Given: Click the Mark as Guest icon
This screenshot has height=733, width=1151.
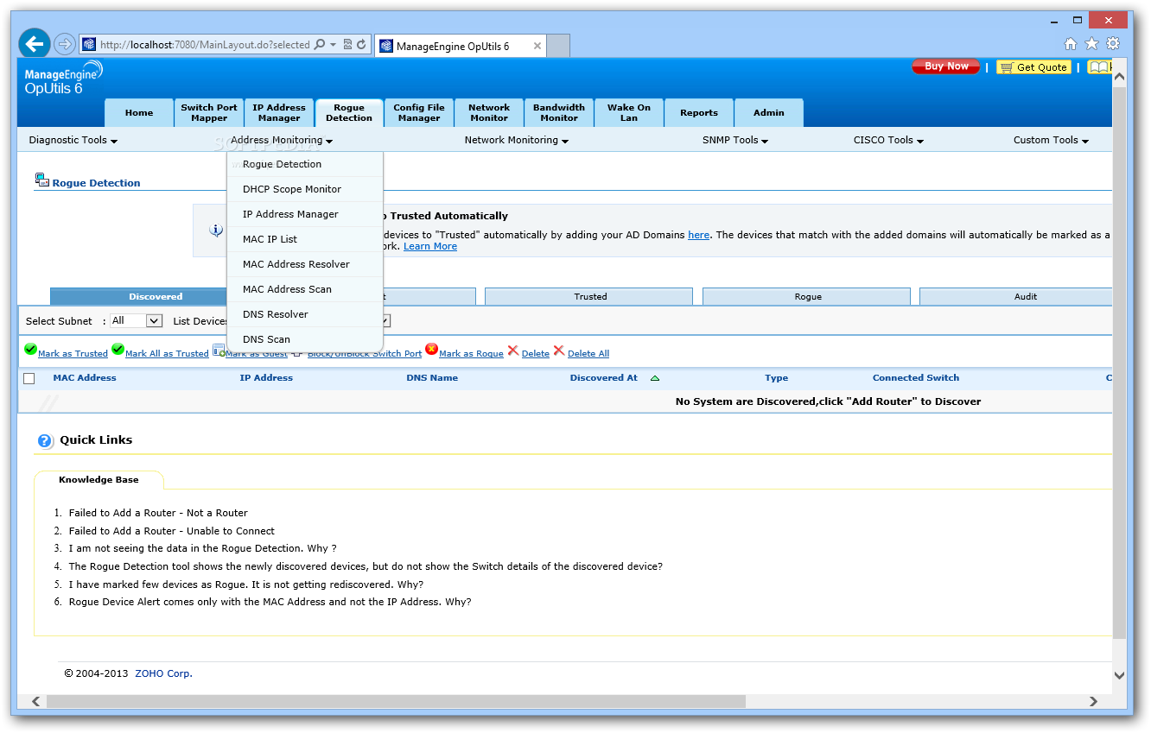Looking at the screenshot, I should [x=219, y=350].
